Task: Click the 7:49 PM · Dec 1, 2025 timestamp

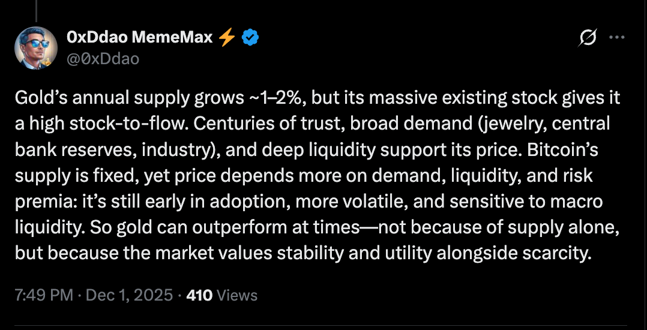Action: [x=94, y=295]
